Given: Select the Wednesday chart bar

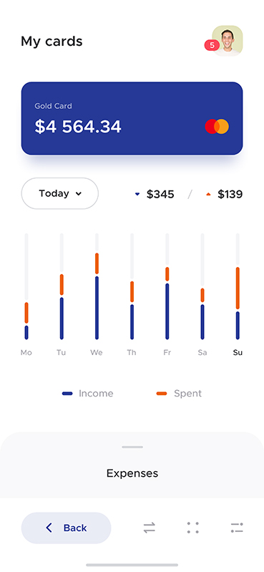Looking at the screenshot, I should pyautogui.click(x=97, y=286).
